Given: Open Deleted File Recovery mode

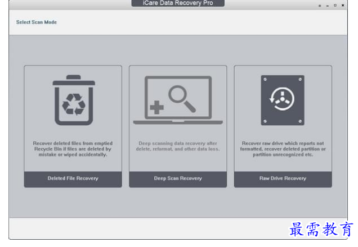Looking at the screenshot, I should pos(73,179).
